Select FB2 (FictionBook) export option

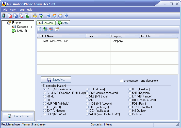pos(130,107)
